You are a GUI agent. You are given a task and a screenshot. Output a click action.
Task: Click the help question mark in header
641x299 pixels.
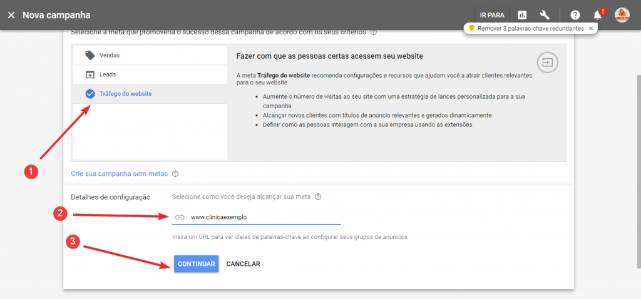[575, 15]
